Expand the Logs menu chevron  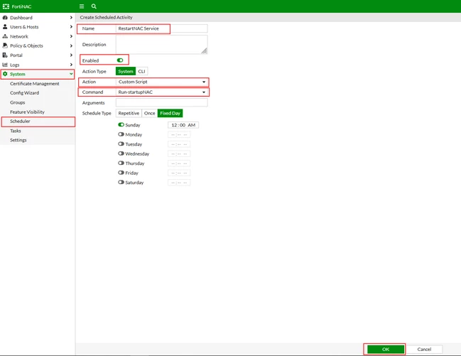[x=71, y=65]
